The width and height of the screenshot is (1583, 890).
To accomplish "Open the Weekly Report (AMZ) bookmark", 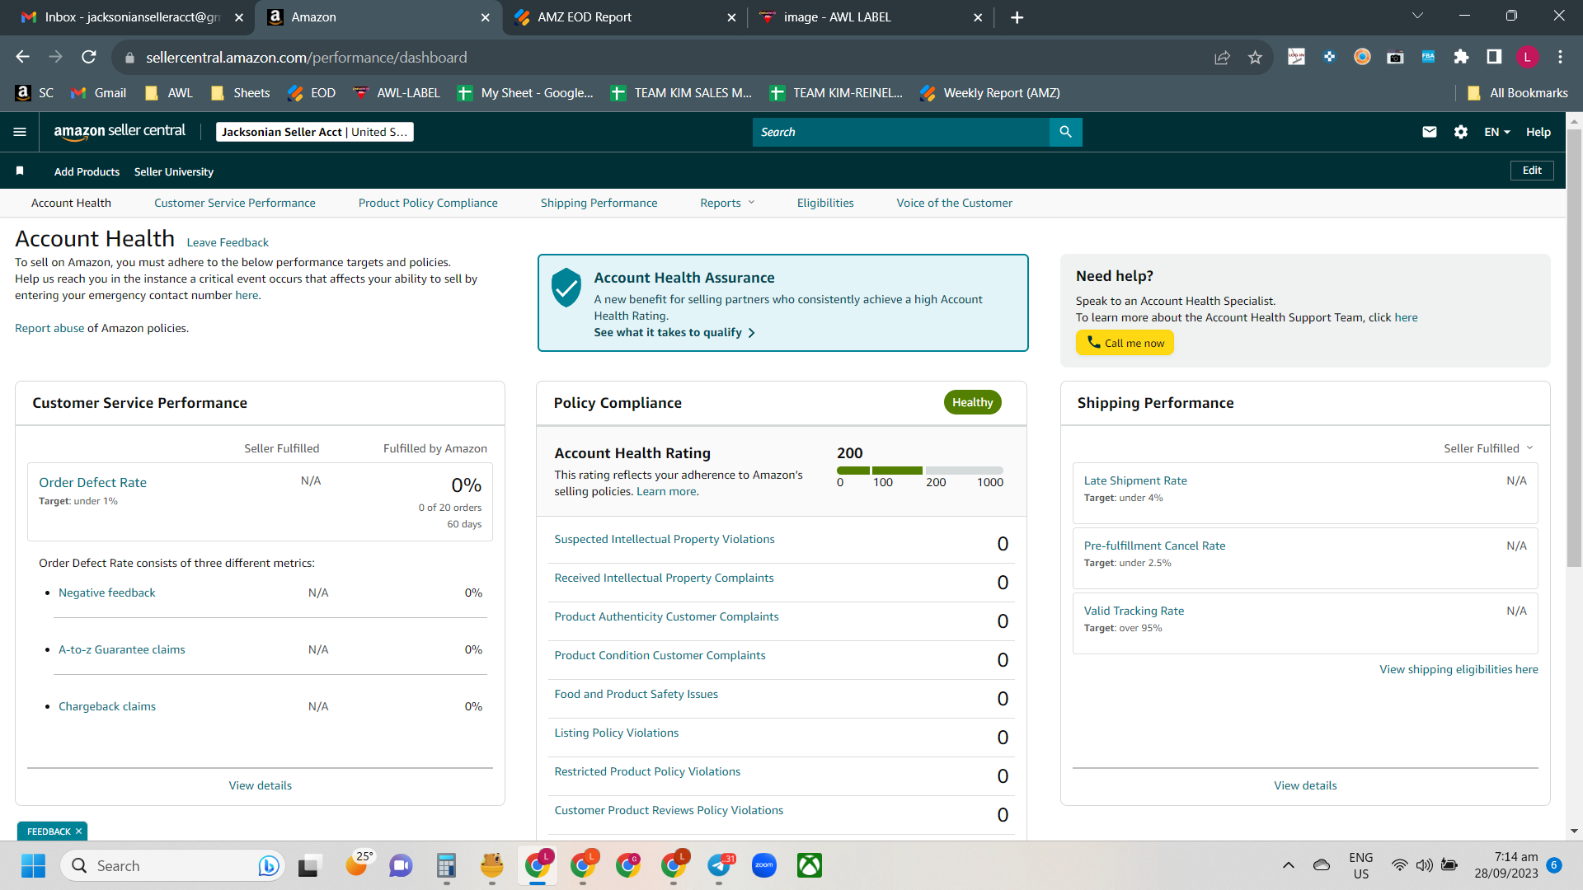I will 990,93.
